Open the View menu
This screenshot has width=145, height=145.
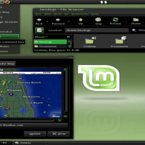pyautogui.click(x=58, y=14)
